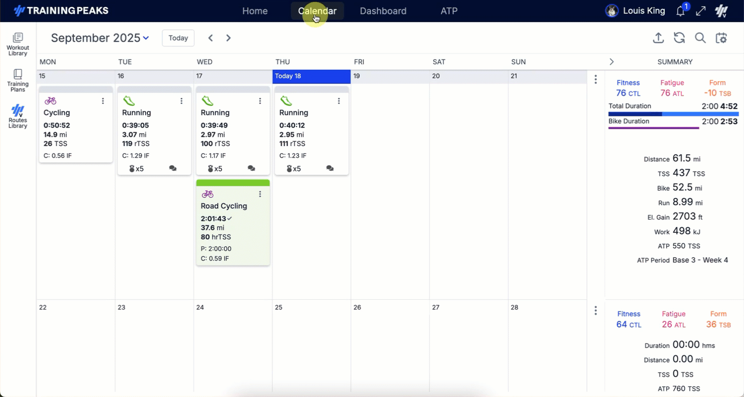The height and width of the screenshot is (397, 744).
Task: Open options menu for Road Cycling workout
Action: pos(260,194)
